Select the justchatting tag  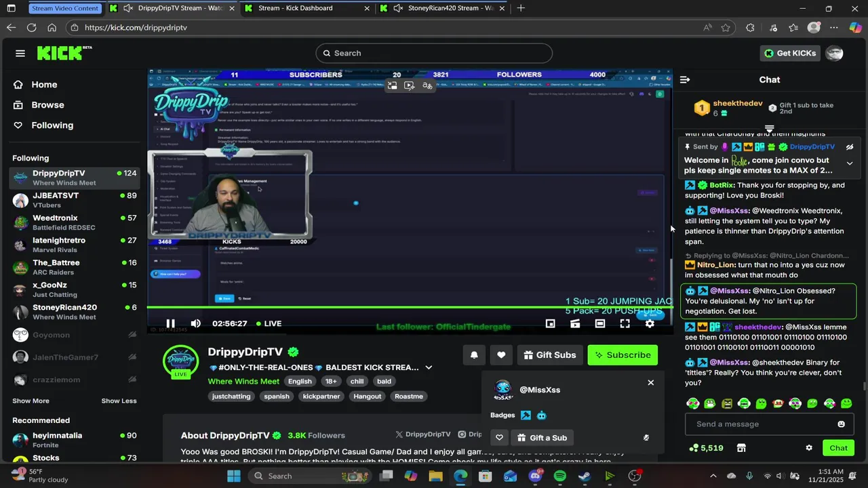coord(231,396)
